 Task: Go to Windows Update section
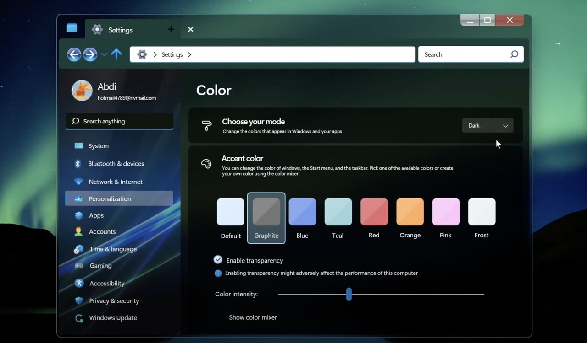[113, 318]
